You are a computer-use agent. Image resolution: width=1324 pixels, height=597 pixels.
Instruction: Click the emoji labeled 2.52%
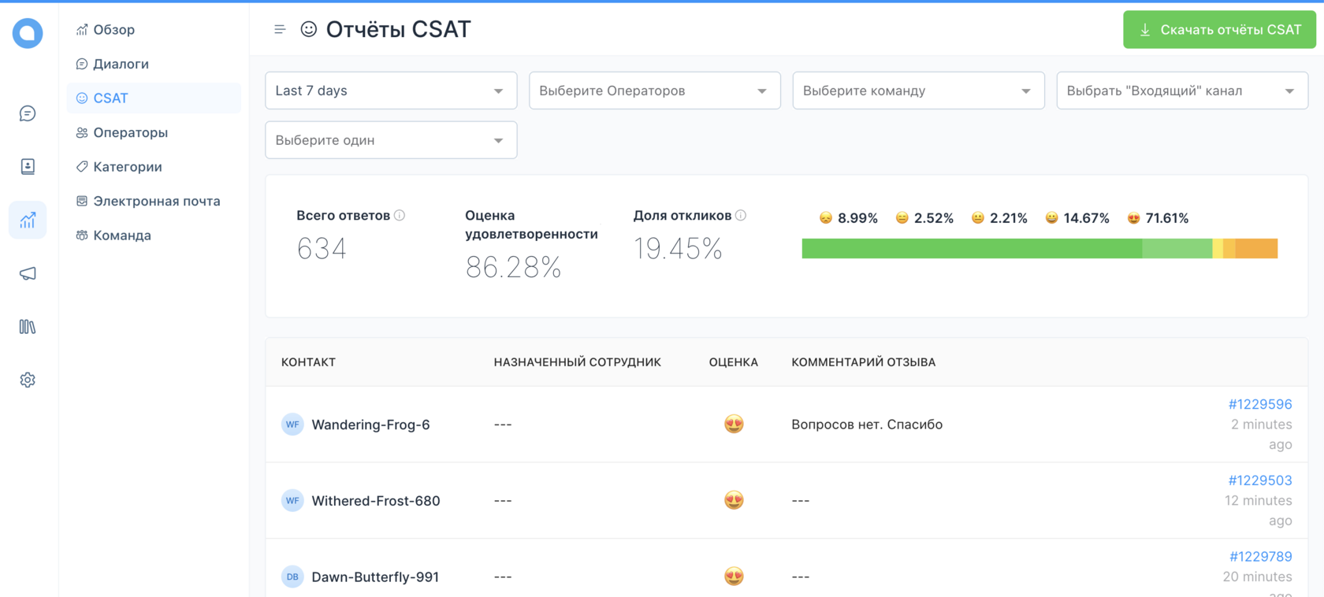(902, 218)
